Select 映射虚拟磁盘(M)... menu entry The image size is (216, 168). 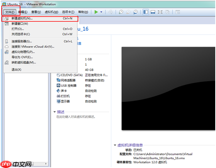[x=40, y=62]
